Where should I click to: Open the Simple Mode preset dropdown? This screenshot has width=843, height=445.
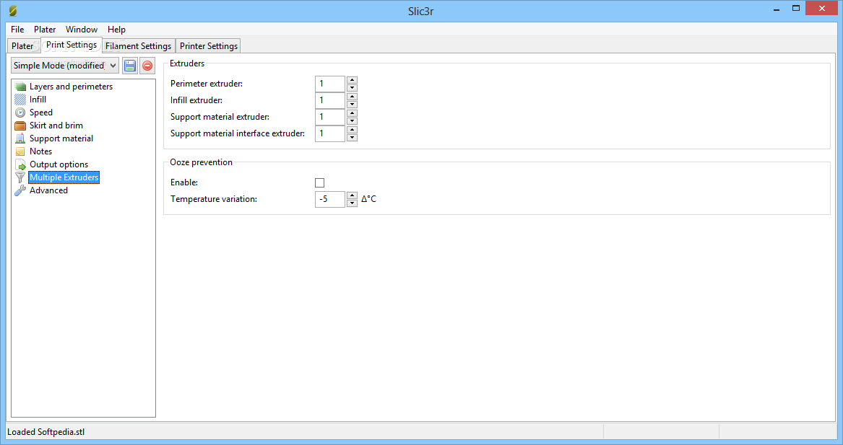pyautogui.click(x=64, y=66)
